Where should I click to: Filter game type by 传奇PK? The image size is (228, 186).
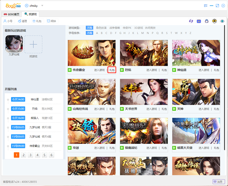click(x=127, y=28)
